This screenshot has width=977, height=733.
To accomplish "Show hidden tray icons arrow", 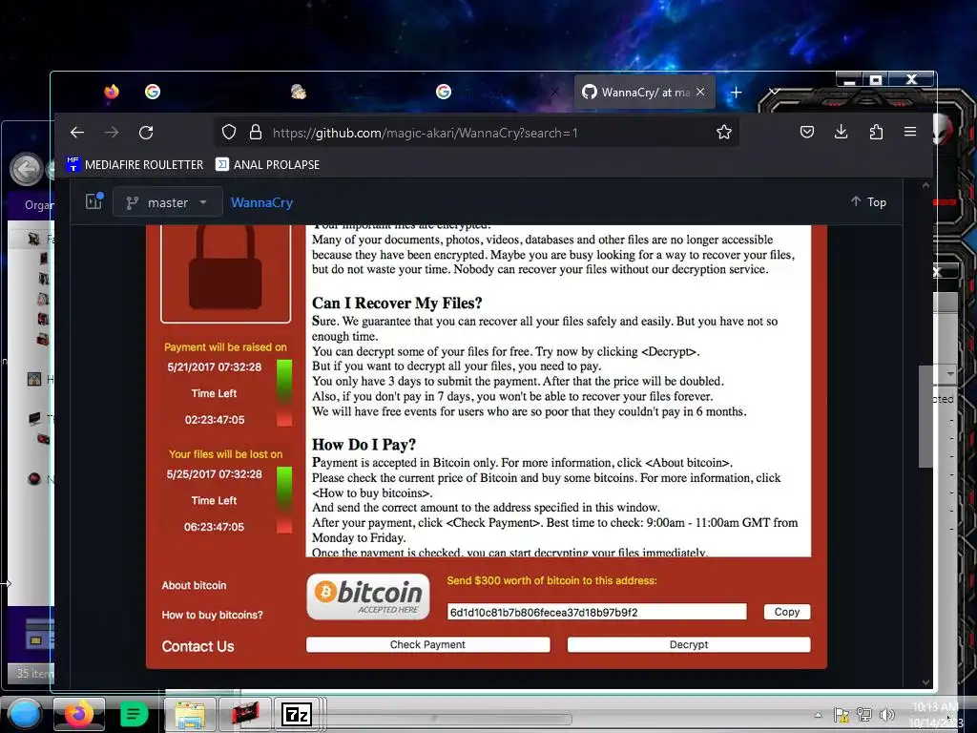I will coord(818,715).
